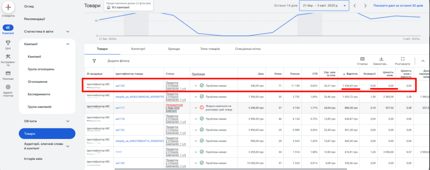Click Додати фільтр
The width and height of the screenshot is (430, 170).
tap(118, 61)
